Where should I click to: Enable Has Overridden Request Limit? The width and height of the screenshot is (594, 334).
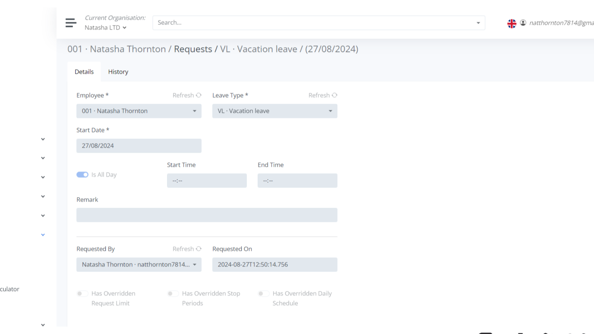[x=82, y=293]
